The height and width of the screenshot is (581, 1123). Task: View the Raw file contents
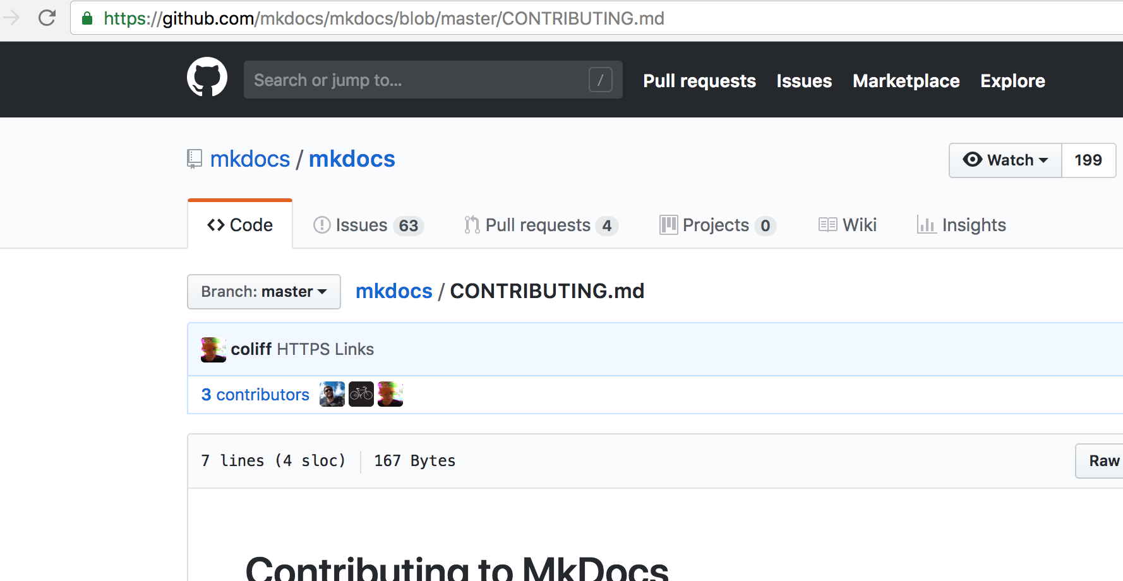click(1103, 461)
